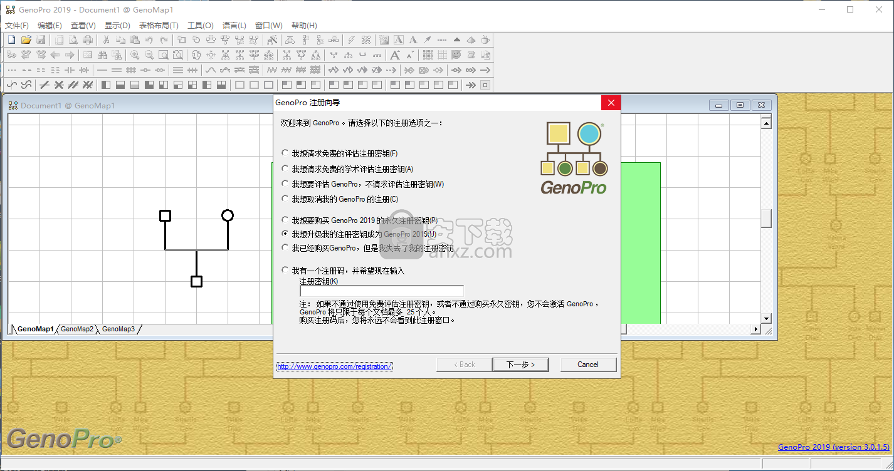
Task: Open the 文件(F) menu
Action: tap(17, 25)
